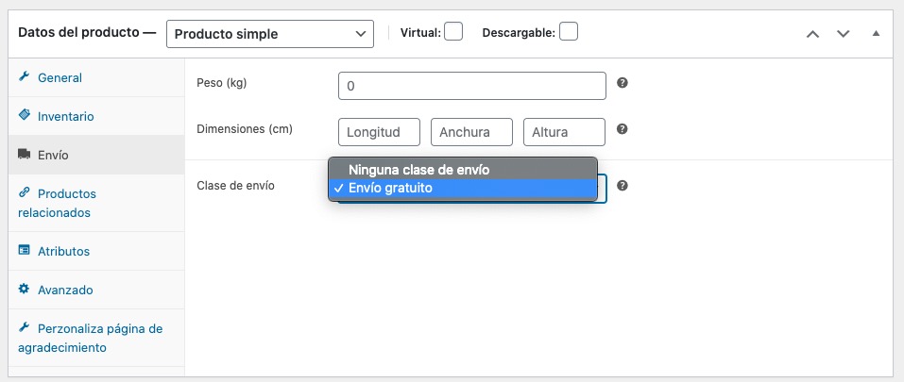Collapse the Datos del producto panel triangle
904x382 pixels.
(x=876, y=33)
